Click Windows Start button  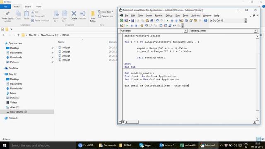pos(5,145)
